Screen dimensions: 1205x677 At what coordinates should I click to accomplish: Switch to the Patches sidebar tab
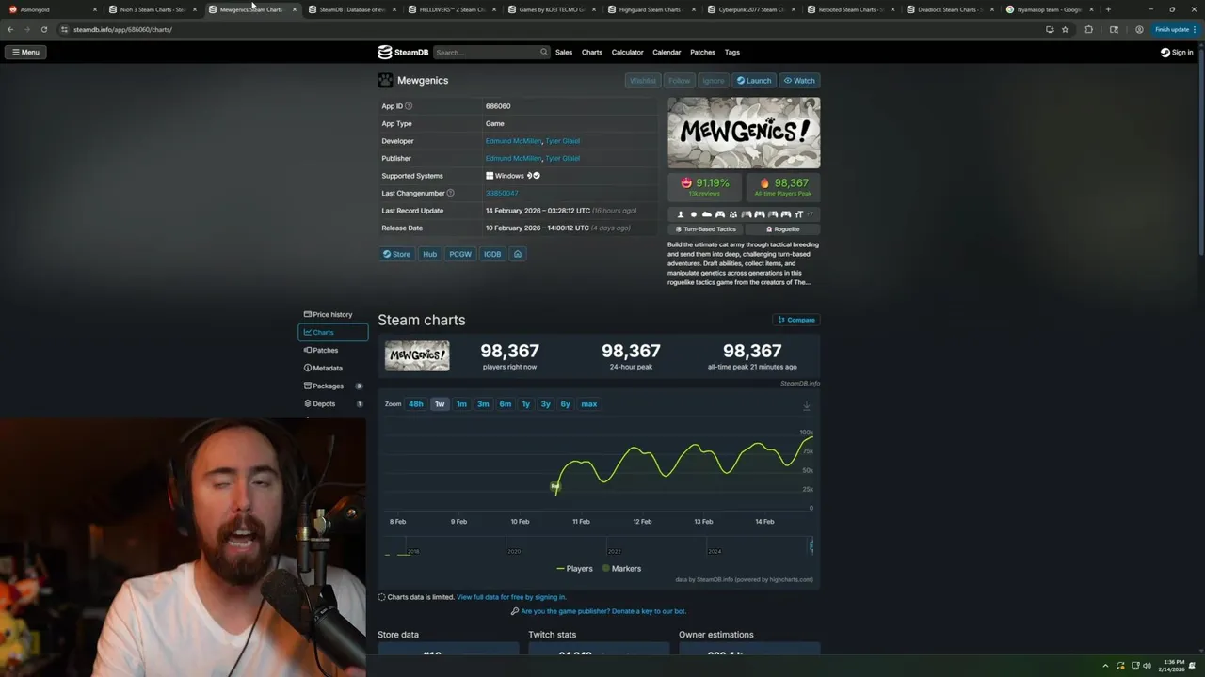pyautogui.click(x=332, y=350)
